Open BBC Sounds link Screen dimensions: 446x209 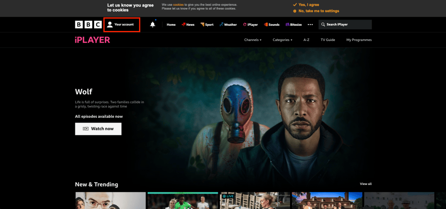tap(272, 24)
